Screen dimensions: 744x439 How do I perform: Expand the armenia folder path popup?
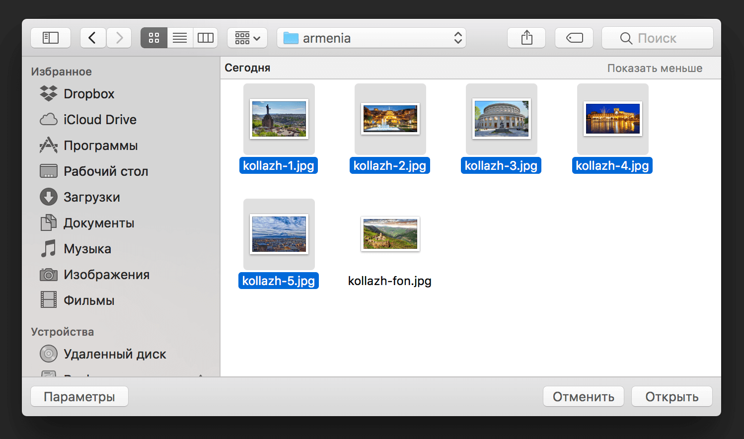coord(371,38)
